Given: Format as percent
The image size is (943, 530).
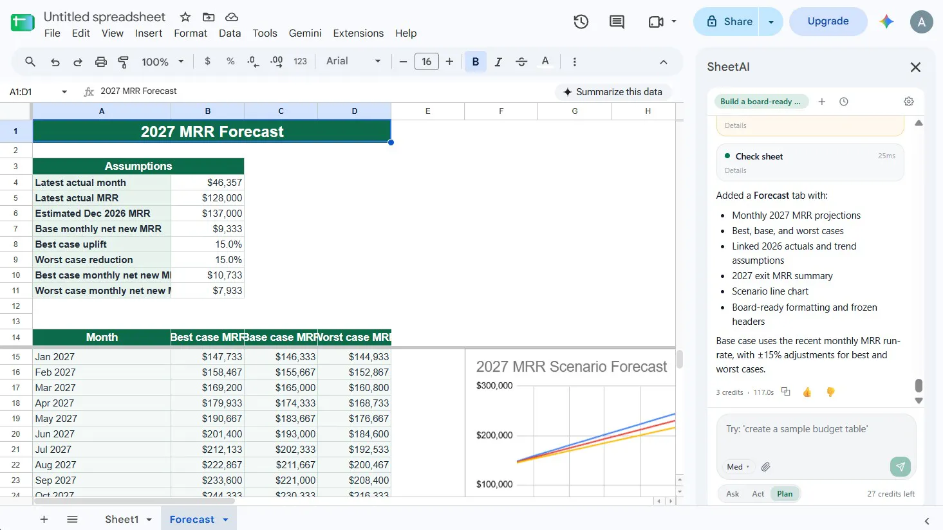Looking at the screenshot, I should [x=230, y=61].
